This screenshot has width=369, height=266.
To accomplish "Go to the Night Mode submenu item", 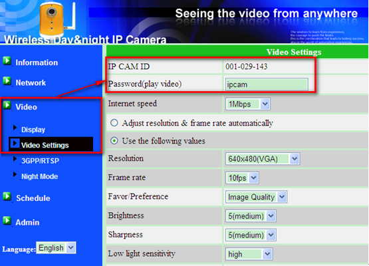I will [39, 176].
